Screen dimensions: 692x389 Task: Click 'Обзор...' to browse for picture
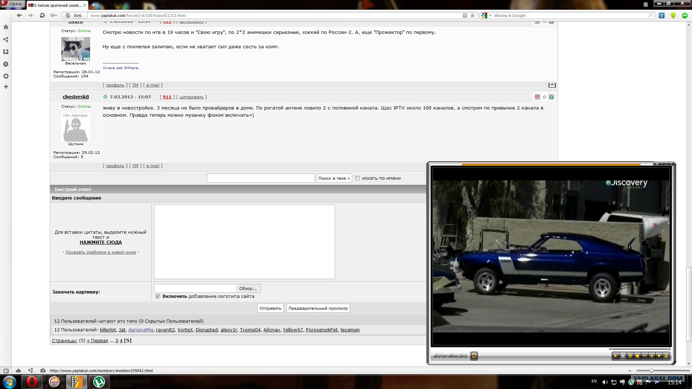pos(248,289)
